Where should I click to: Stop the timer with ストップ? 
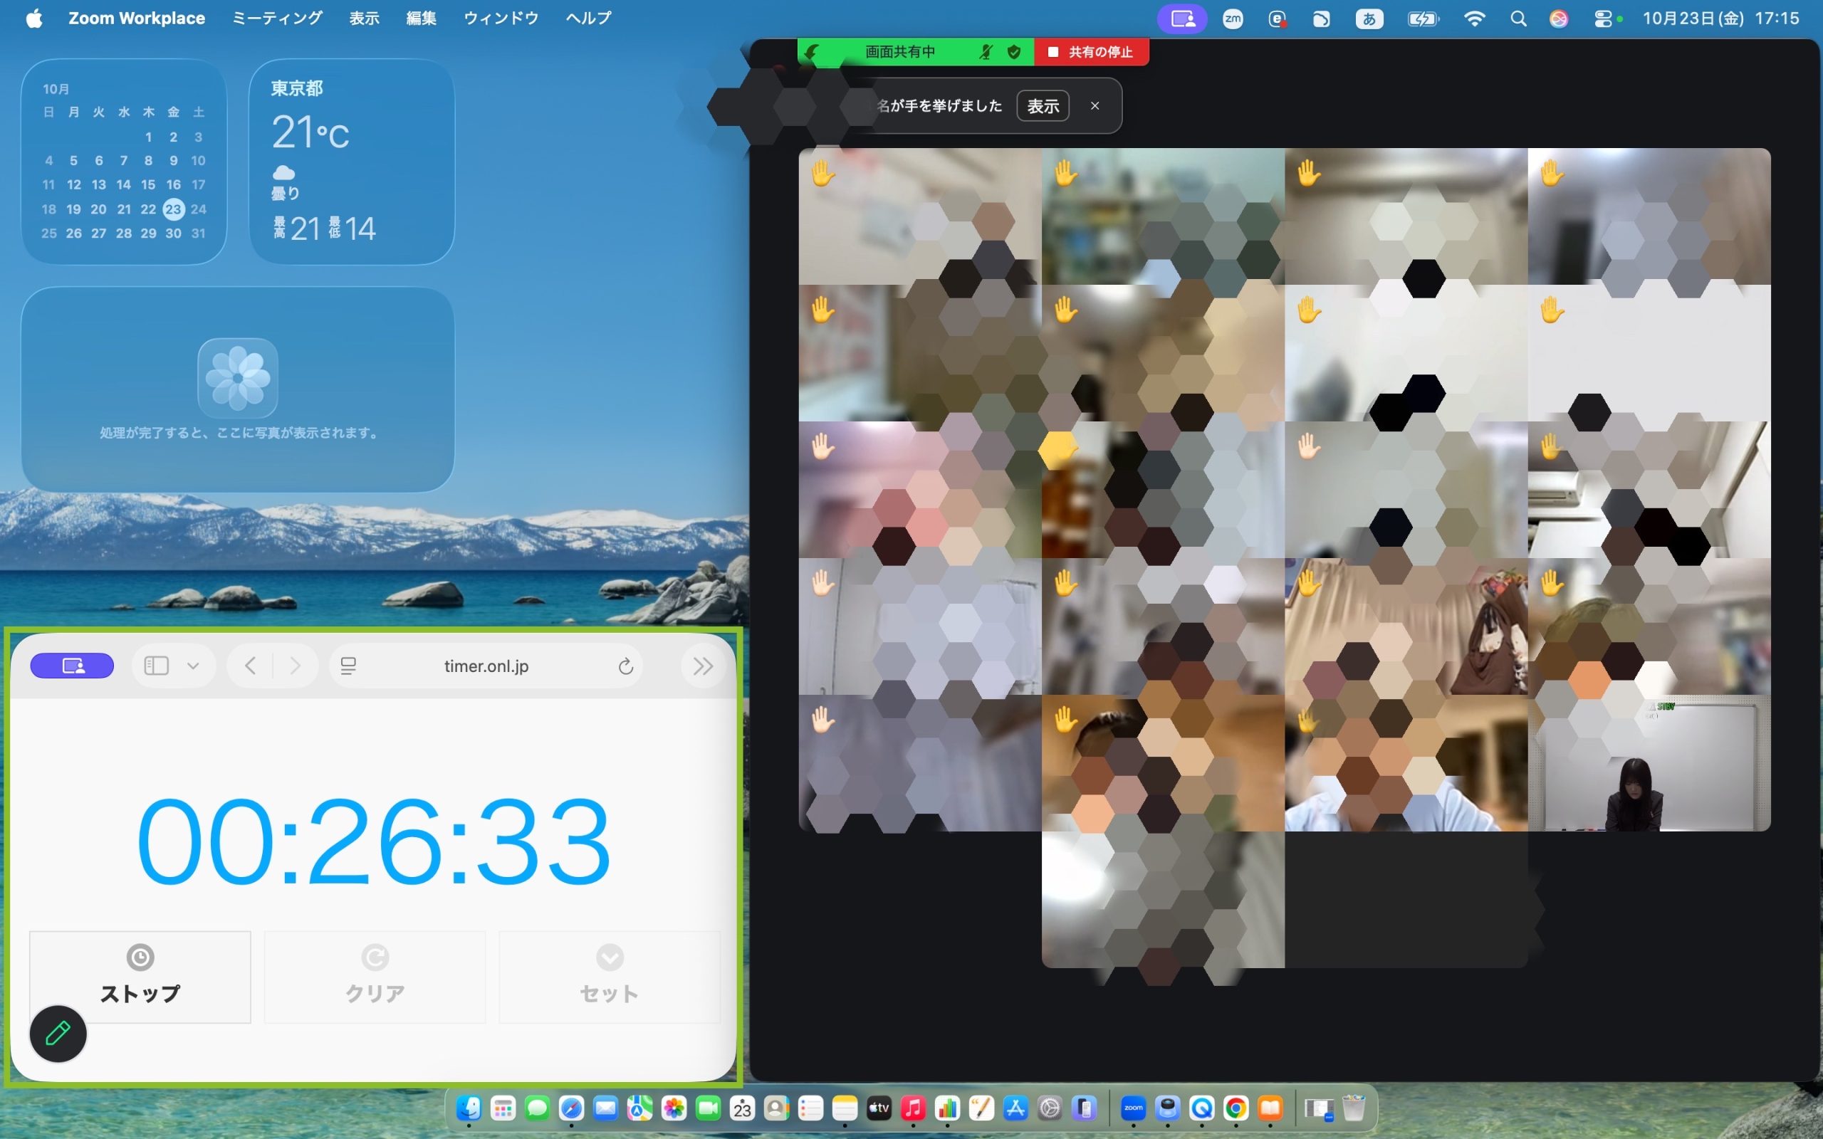point(140,976)
